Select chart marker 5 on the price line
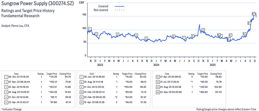 pyautogui.click(x=146, y=38)
